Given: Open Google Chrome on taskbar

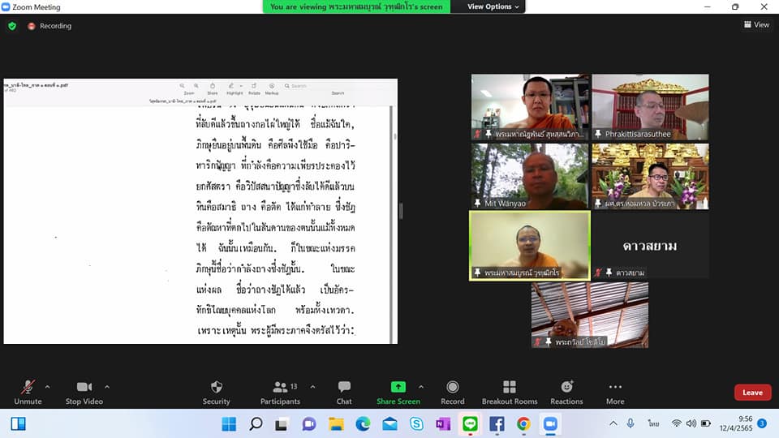Looking at the screenshot, I should pyautogui.click(x=523, y=424).
